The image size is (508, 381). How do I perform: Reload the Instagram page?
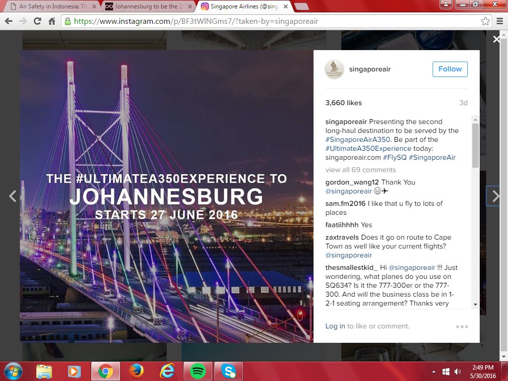click(x=38, y=21)
